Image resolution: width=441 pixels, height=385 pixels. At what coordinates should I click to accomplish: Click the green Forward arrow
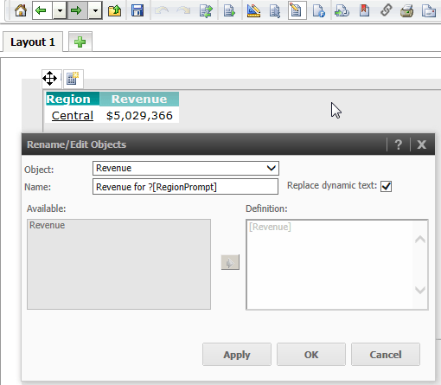[x=77, y=11]
